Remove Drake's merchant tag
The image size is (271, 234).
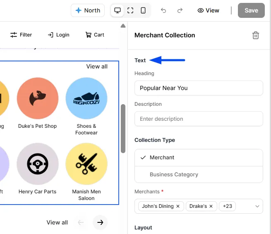[x=211, y=206]
